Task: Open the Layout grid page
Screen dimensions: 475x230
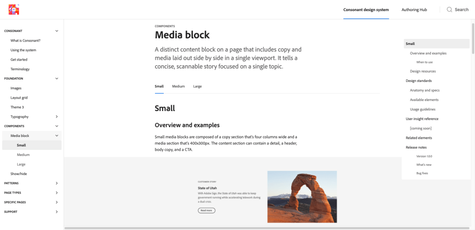Action: [19, 98]
